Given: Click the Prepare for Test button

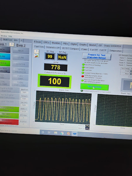Looking at the screenshot, I should pos(97,56).
